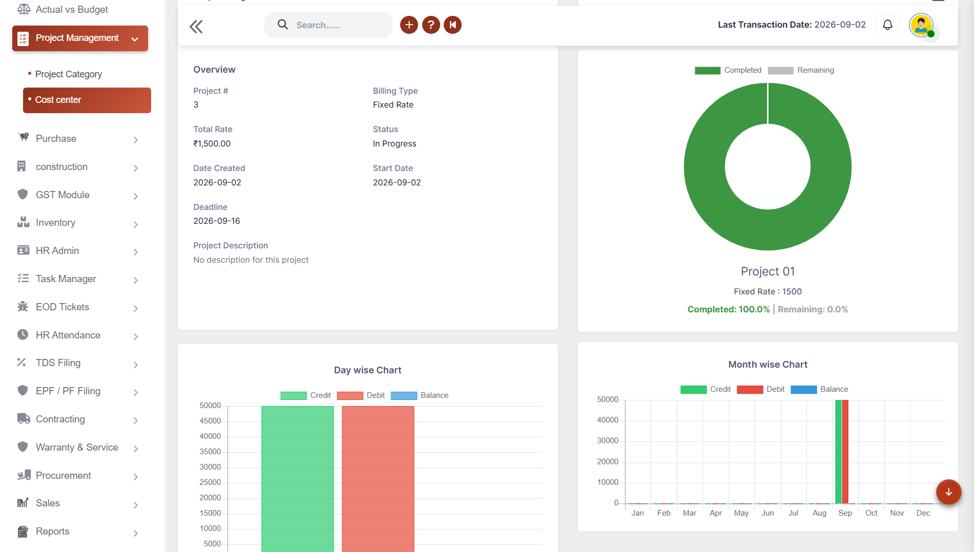Open Actual vs Budget link

[x=72, y=9]
